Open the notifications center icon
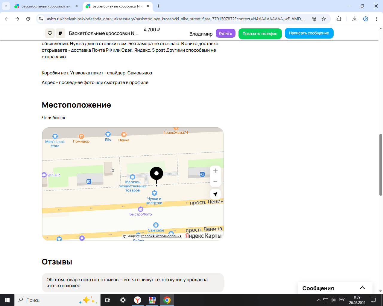This screenshot has height=306, width=383. tap(373, 300)
